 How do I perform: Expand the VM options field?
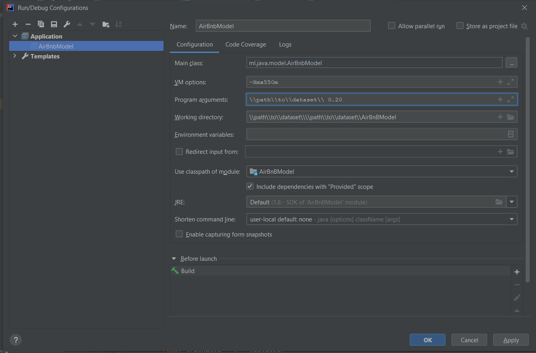[511, 82]
